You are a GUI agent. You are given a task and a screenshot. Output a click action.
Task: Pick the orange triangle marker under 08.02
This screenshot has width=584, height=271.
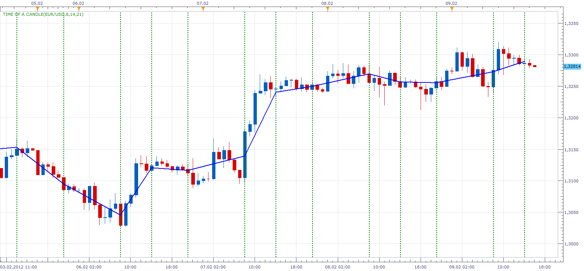[x=328, y=9]
